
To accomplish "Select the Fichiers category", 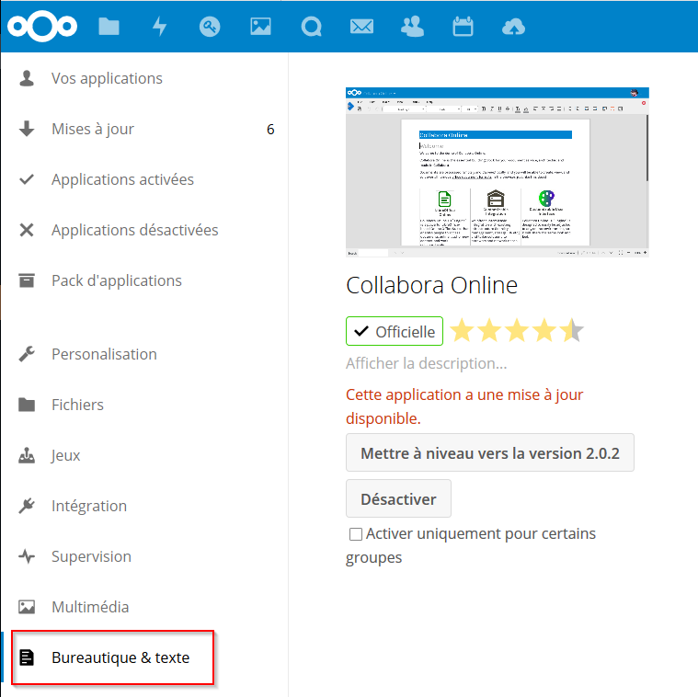I will click(x=144, y=405).
